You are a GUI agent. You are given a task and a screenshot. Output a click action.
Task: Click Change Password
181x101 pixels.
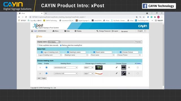point(104,31)
